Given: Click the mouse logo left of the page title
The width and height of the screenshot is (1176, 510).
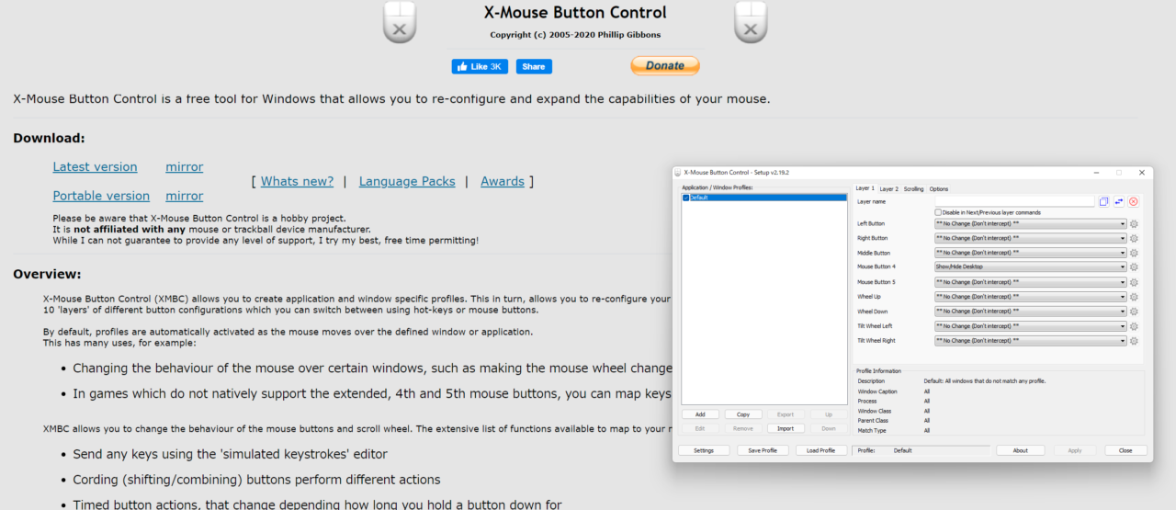Looking at the screenshot, I should coord(400,22).
